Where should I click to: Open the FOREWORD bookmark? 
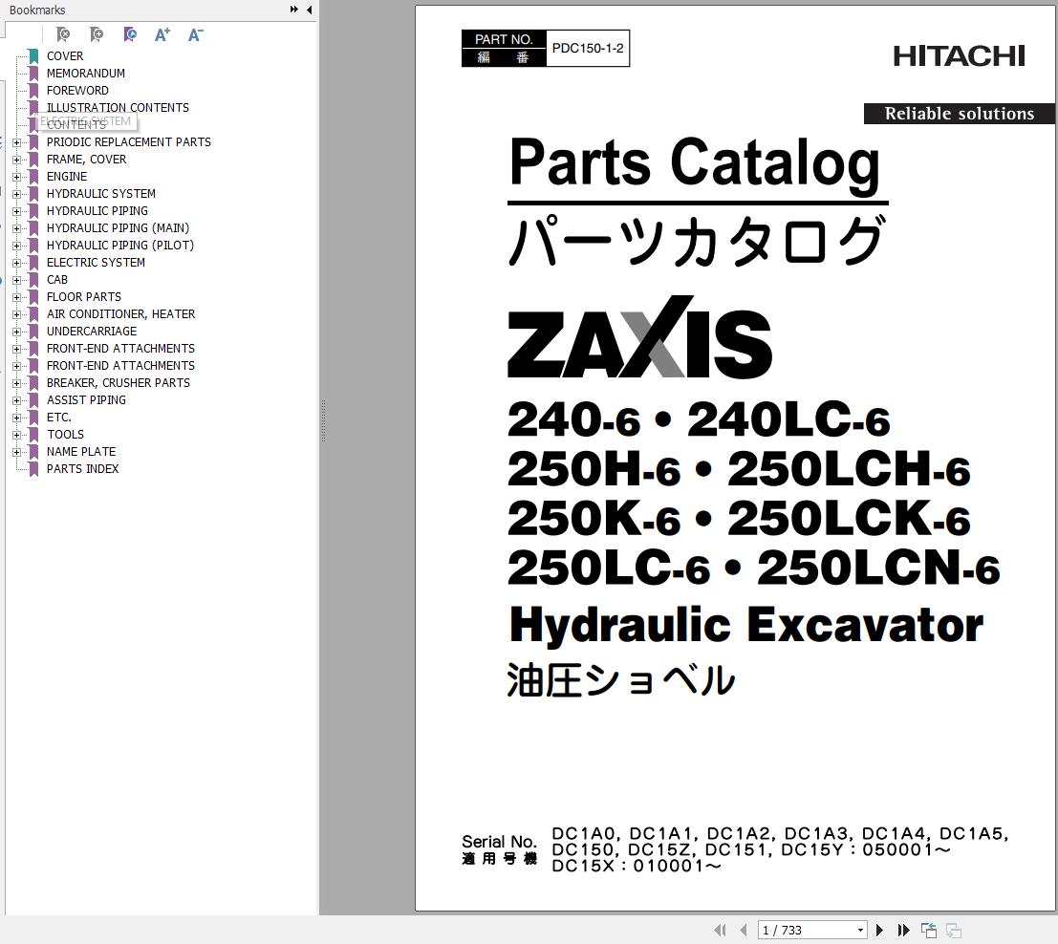click(x=77, y=91)
